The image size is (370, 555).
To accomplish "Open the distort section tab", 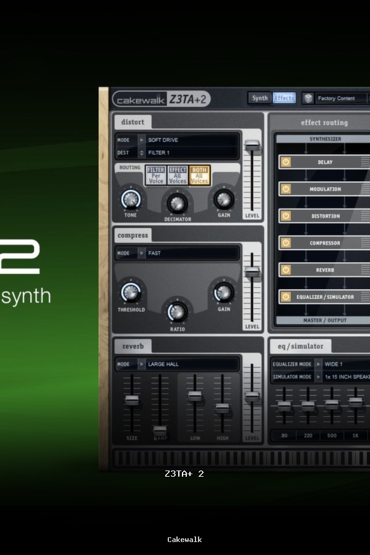I will (x=133, y=121).
